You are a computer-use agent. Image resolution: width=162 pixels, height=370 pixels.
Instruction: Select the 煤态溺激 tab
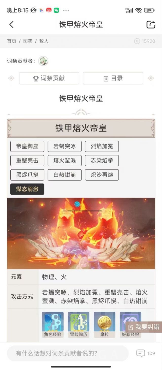(27, 189)
